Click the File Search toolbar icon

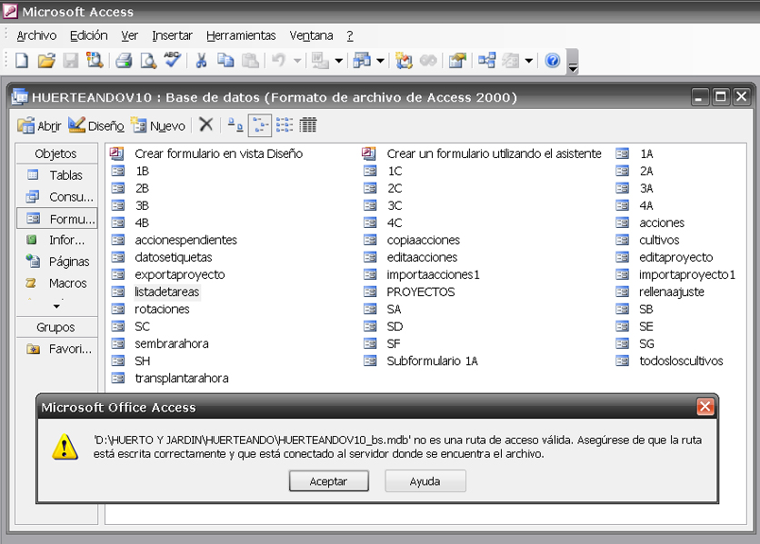click(x=95, y=61)
